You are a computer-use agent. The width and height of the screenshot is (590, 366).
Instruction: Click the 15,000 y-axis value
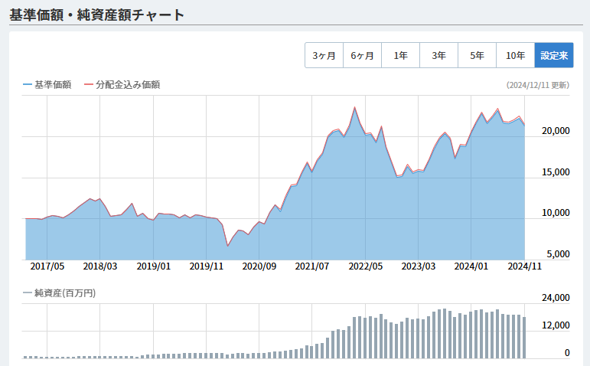tap(556, 172)
